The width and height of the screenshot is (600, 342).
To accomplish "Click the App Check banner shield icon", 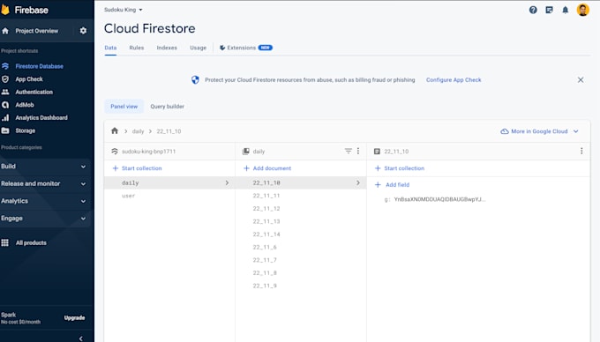I will (195, 80).
